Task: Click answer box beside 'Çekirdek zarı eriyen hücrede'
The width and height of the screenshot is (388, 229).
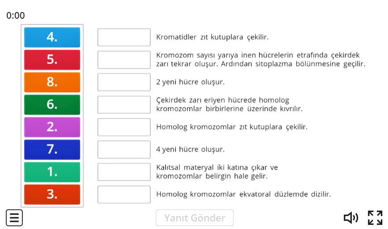Action: point(124,105)
